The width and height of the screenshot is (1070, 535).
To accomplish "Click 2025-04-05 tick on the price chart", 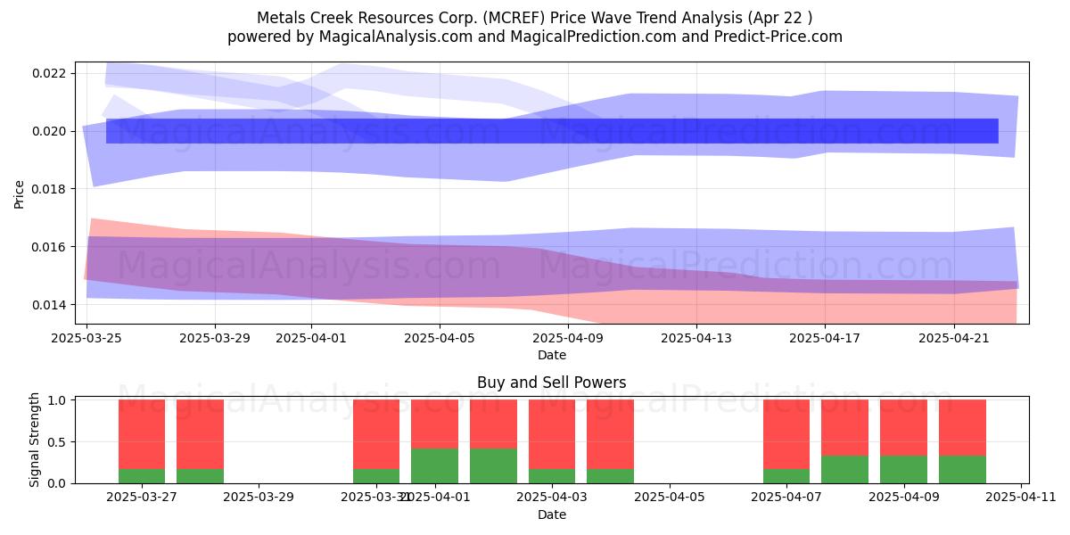I will [x=440, y=338].
